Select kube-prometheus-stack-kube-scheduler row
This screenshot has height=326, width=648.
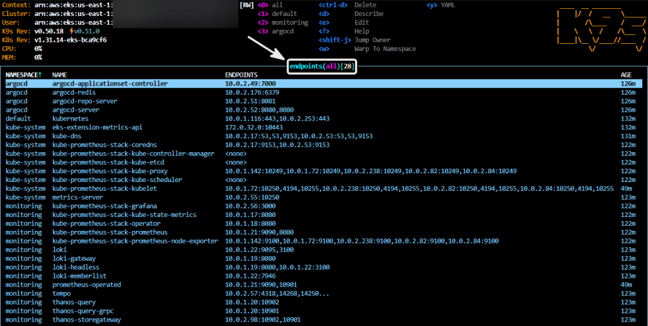pos(323,179)
